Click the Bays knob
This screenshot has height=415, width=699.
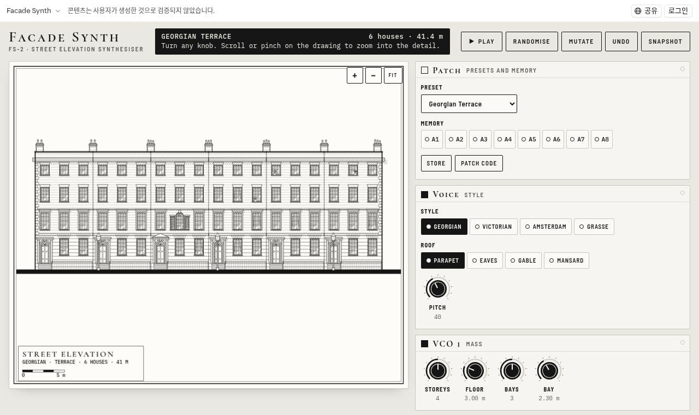pyautogui.click(x=512, y=371)
